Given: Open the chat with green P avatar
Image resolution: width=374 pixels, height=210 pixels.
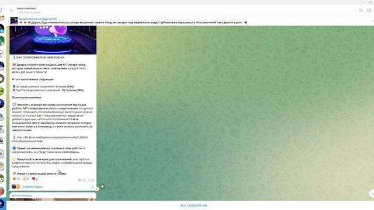Looking at the screenshot, I should tap(2, 179).
